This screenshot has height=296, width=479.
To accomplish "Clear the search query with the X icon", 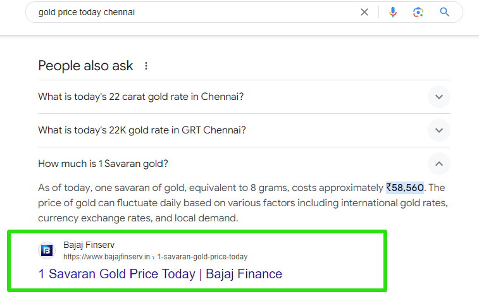I will click(364, 12).
